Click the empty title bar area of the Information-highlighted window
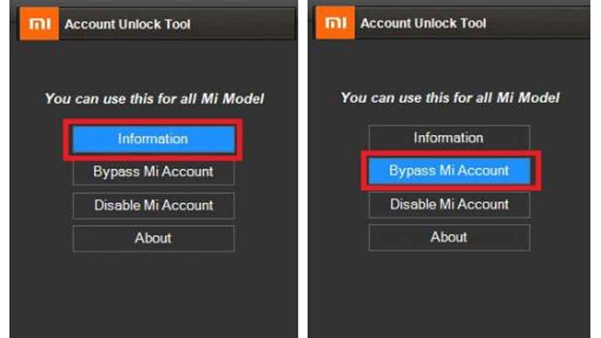Screen dimensions: 601x338 243,24
